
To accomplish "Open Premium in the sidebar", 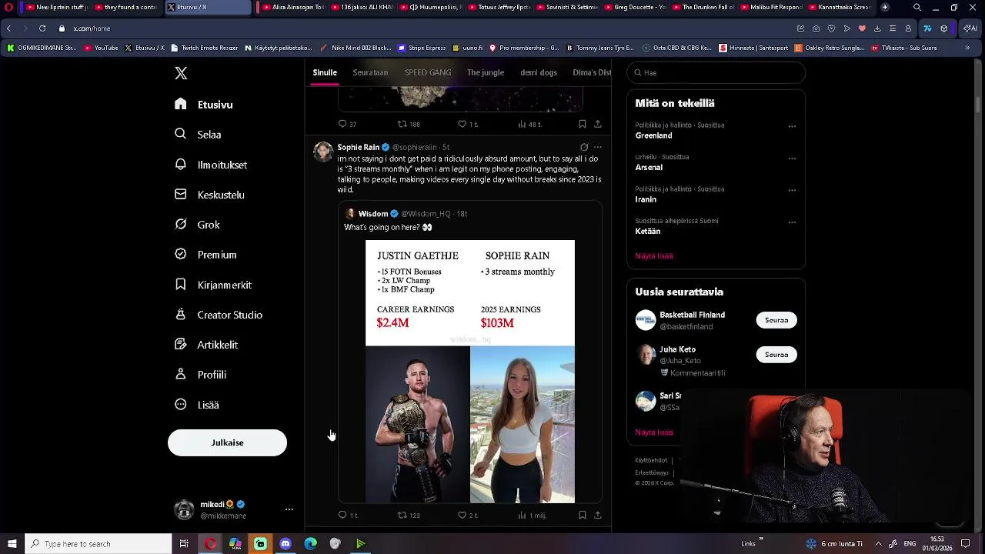I will [205, 255].
